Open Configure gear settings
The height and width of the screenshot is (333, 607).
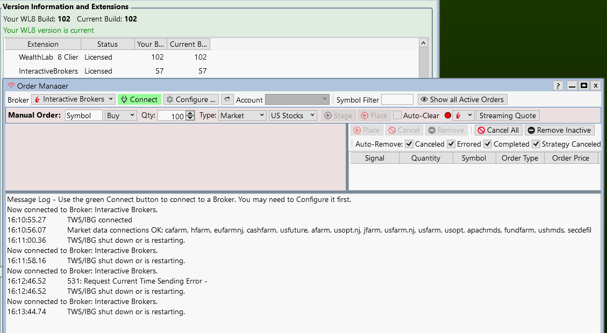[191, 99]
